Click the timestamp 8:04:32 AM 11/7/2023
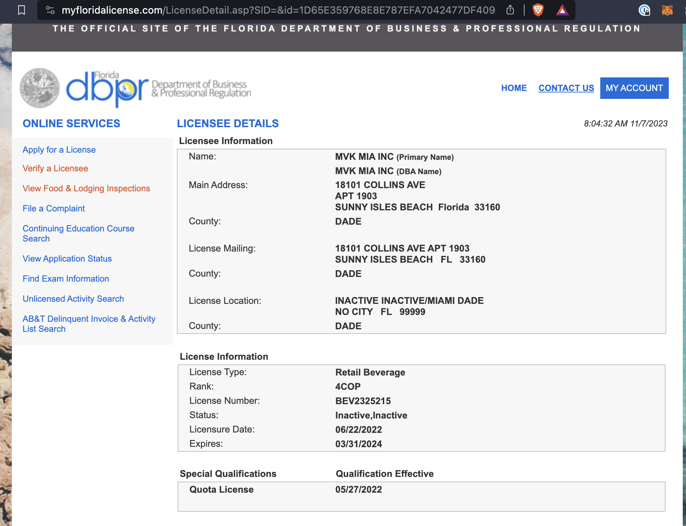 click(x=625, y=124)
